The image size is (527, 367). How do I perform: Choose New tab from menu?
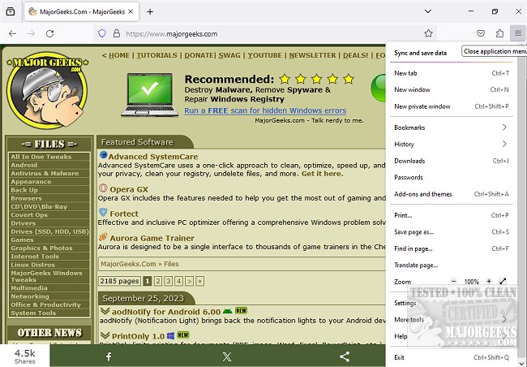click(x=452, y=73)
